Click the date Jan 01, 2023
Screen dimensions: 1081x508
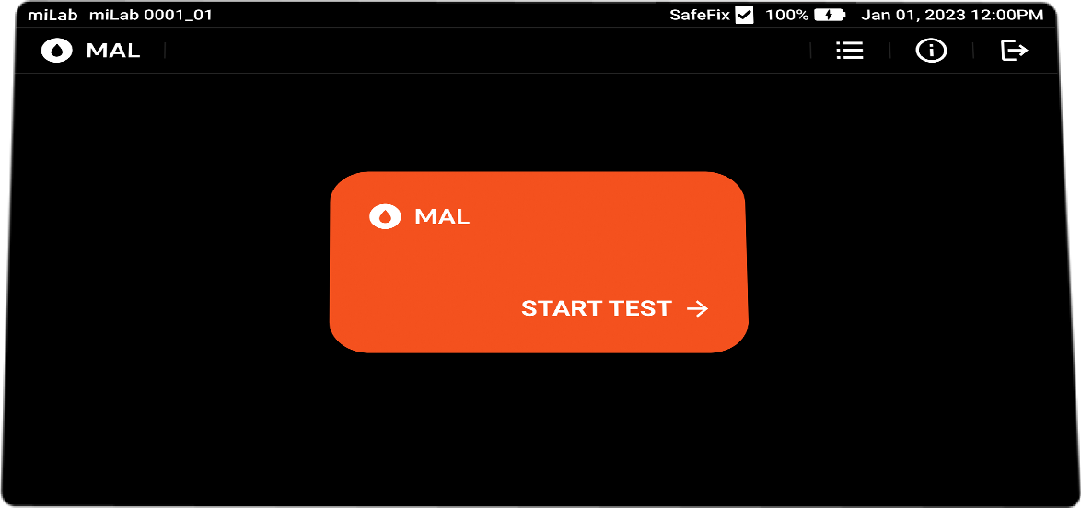coord(911,15)
